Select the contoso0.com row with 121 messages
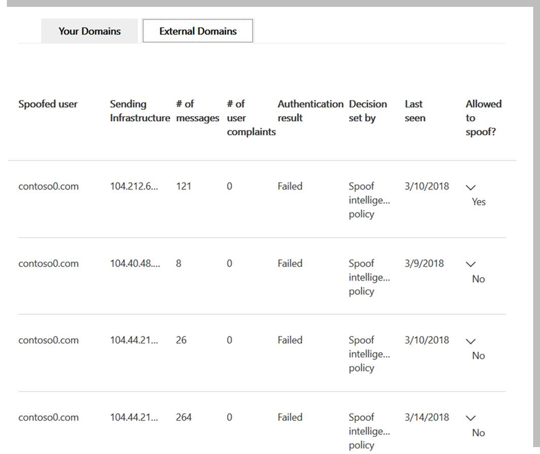 [262, 199]
